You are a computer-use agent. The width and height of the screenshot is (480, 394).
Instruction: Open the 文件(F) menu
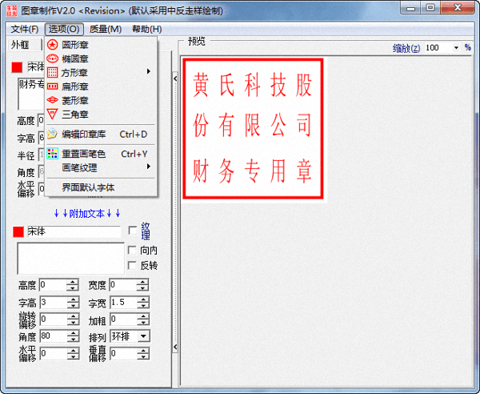tap(24, 29)
